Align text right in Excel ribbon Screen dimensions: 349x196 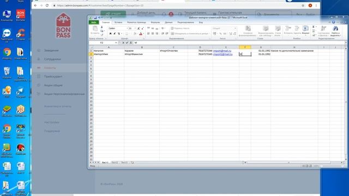coord(157,34)
